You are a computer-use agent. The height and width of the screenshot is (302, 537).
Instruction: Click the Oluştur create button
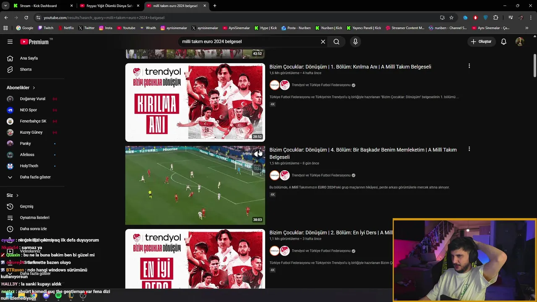pyautogui.click(x=481, y=42)
